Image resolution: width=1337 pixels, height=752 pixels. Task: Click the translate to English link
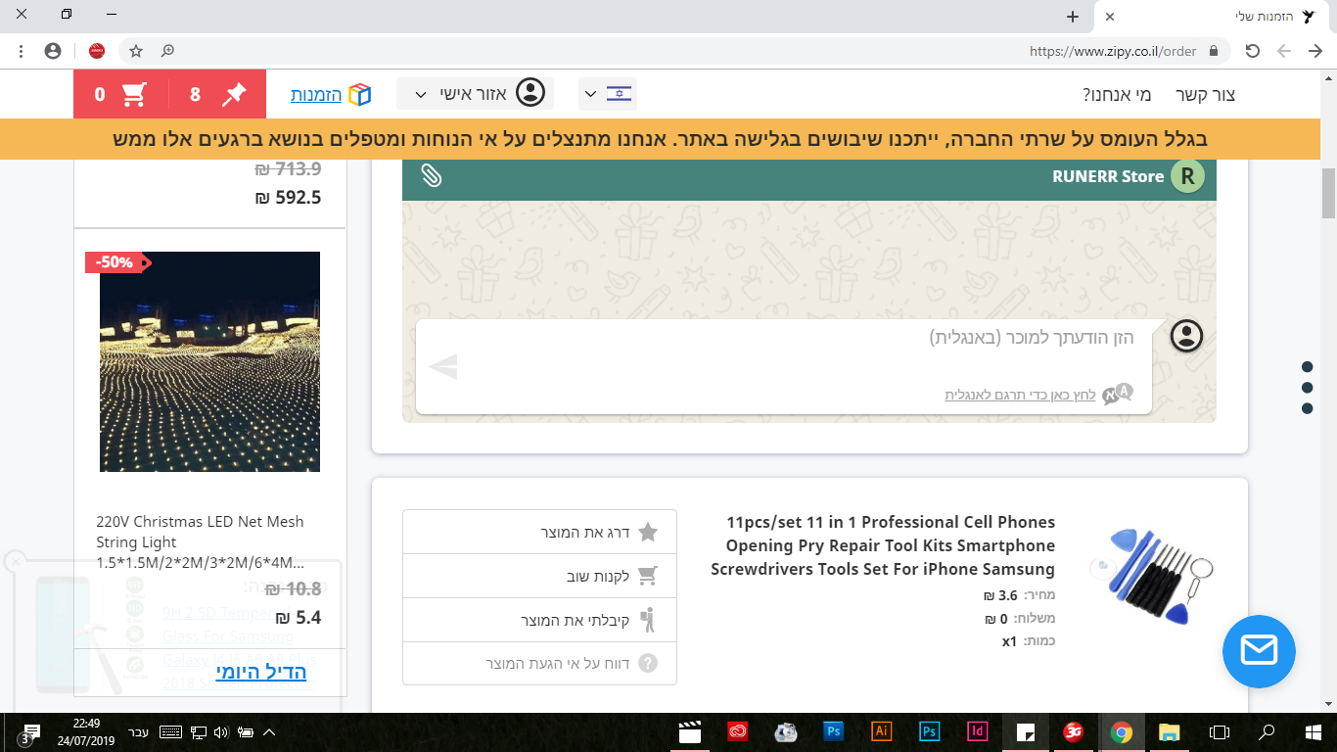click(x=1020, y=395)
